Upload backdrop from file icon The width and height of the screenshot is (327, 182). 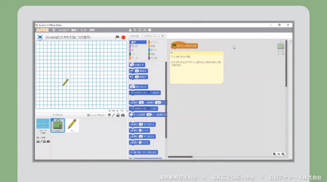click(x=45, y=141)
